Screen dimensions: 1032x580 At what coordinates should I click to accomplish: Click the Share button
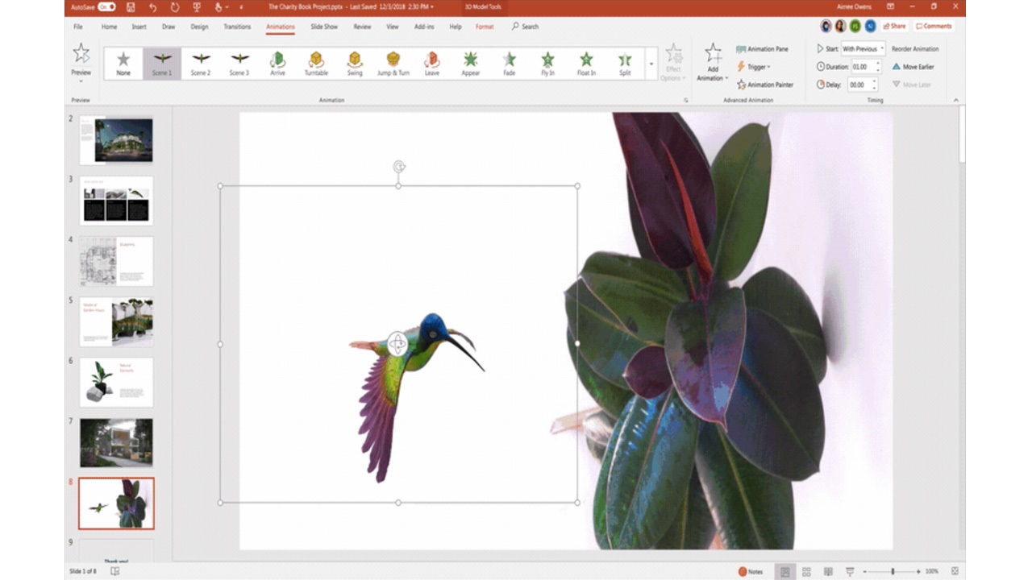click(893, 26)
